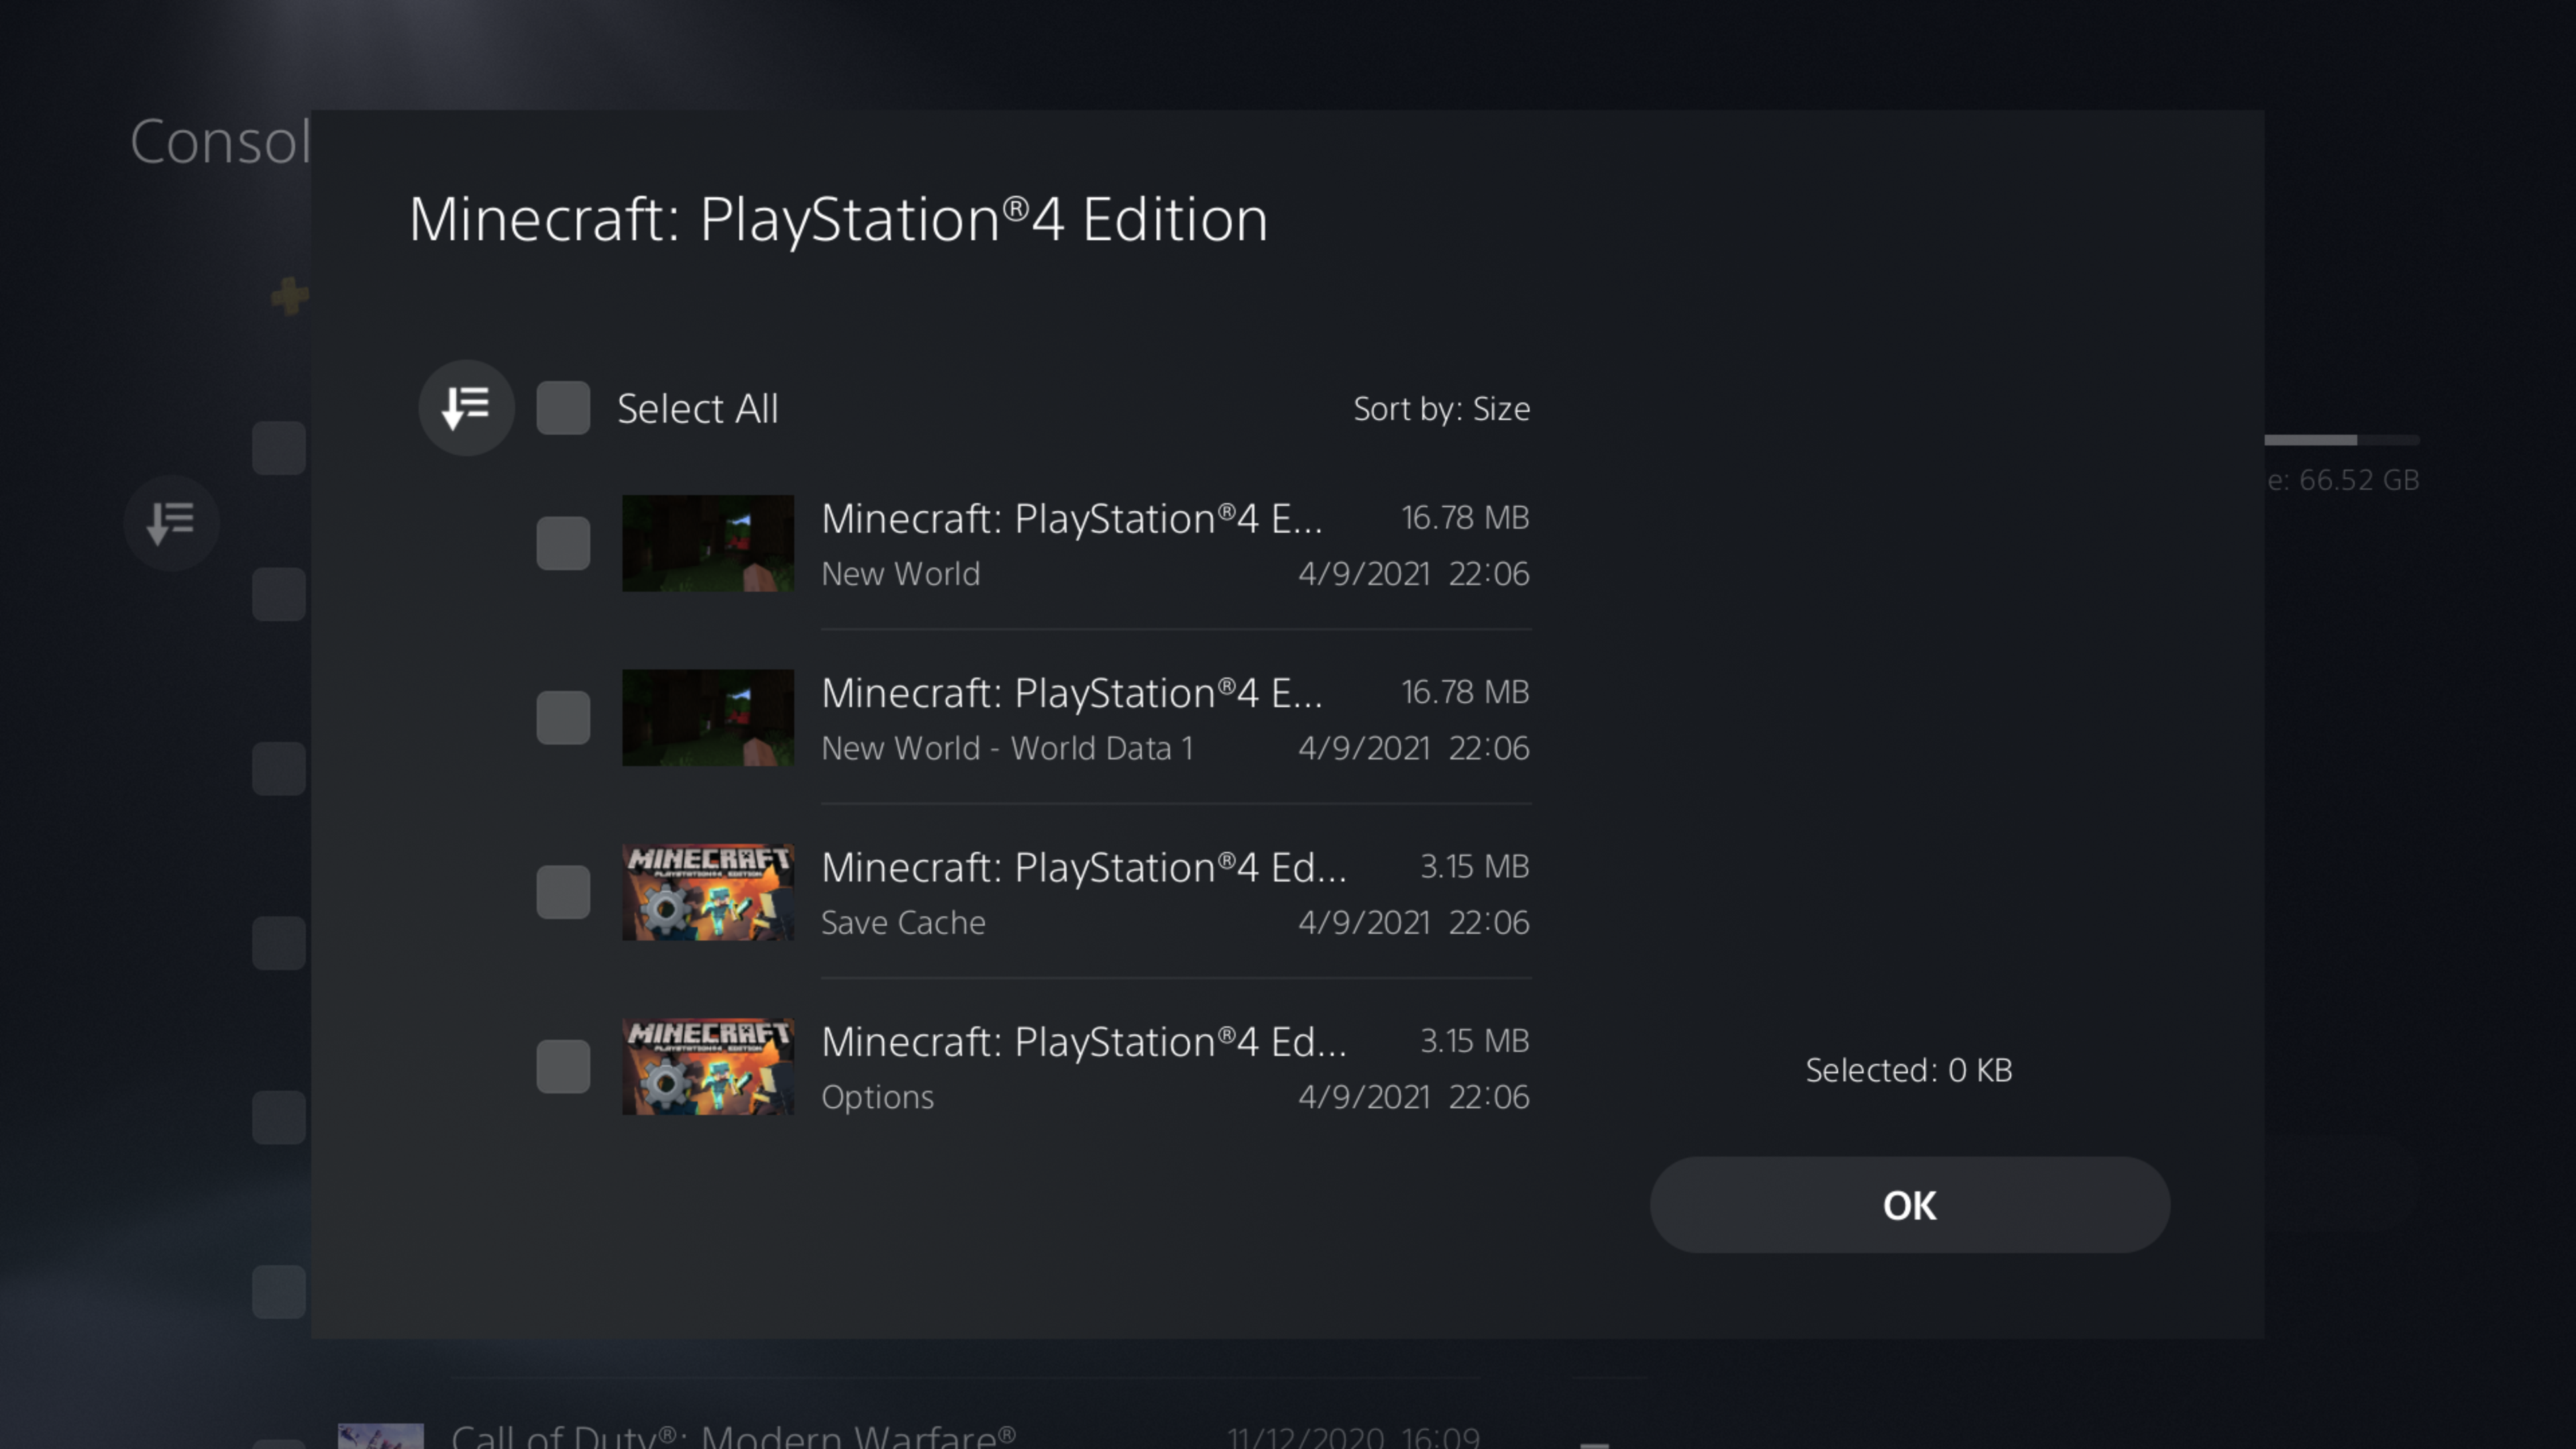Open the Sort by: Size option
The height and width of the screenshot is (1449, 2576).
click(x=1440, y=409)
